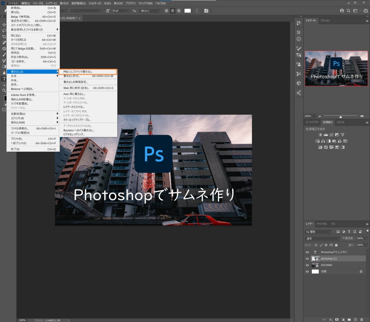Open the font size 24 pt dropdown
The height and width of the screenshot is (322, 370).
[x=128, y=11]
